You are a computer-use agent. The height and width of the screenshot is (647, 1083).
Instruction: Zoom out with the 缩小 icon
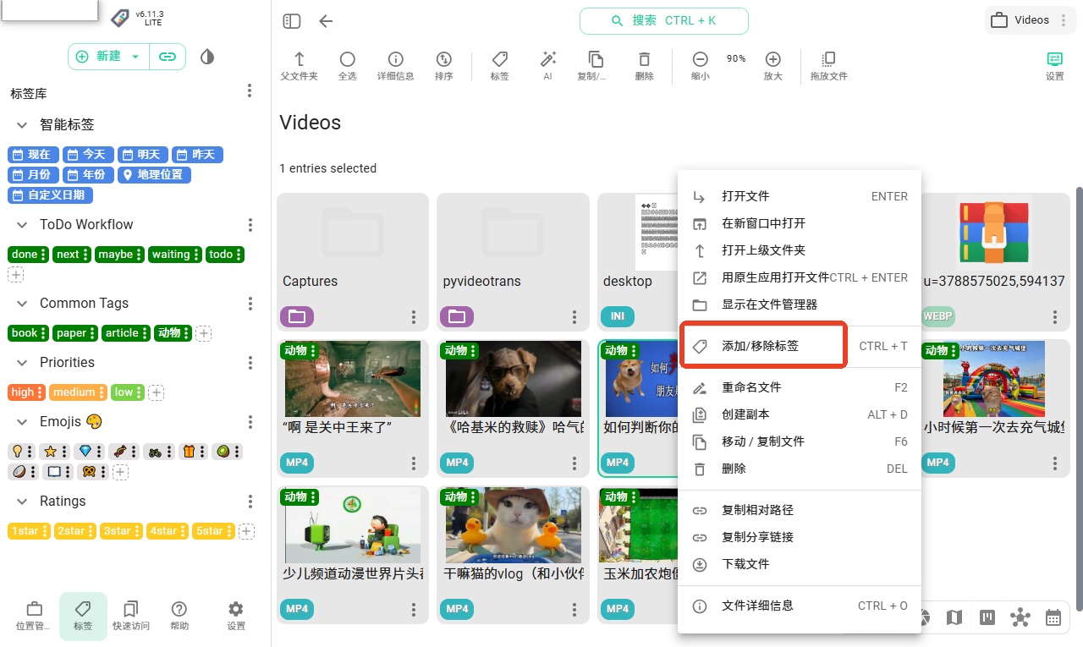(700, 66)
